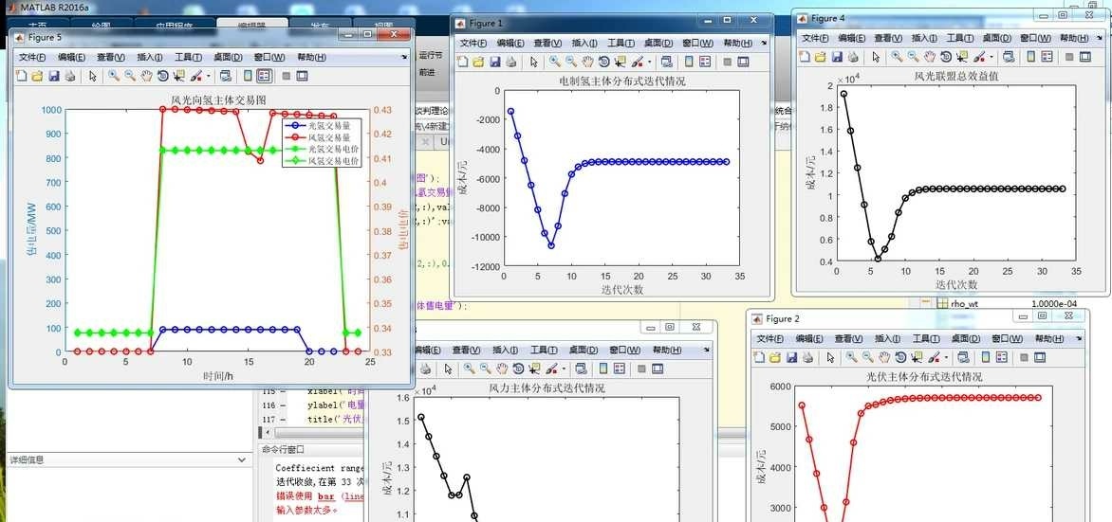Open 桌面(D) menu in Figure 4

pyautogui.click(x=998, y=38)
